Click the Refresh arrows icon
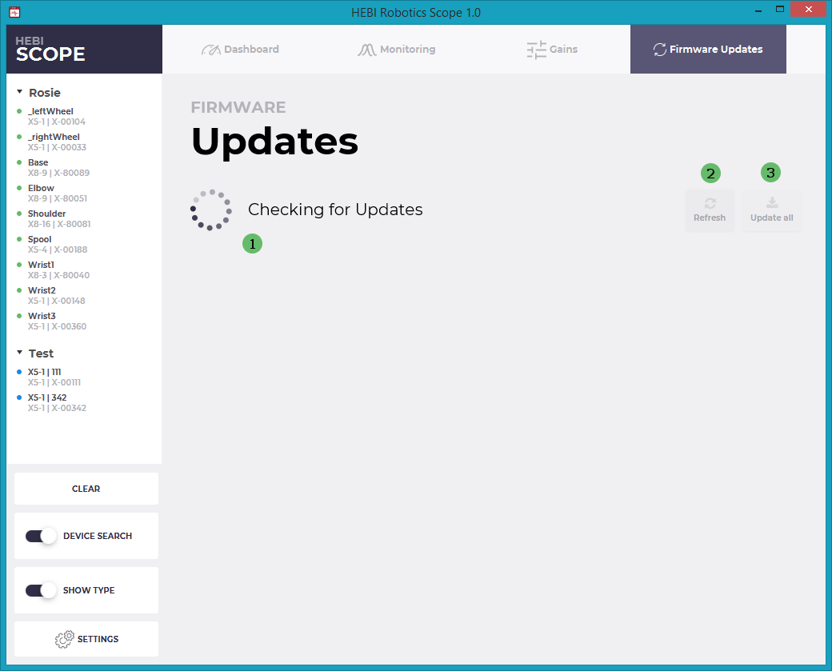 710,204
